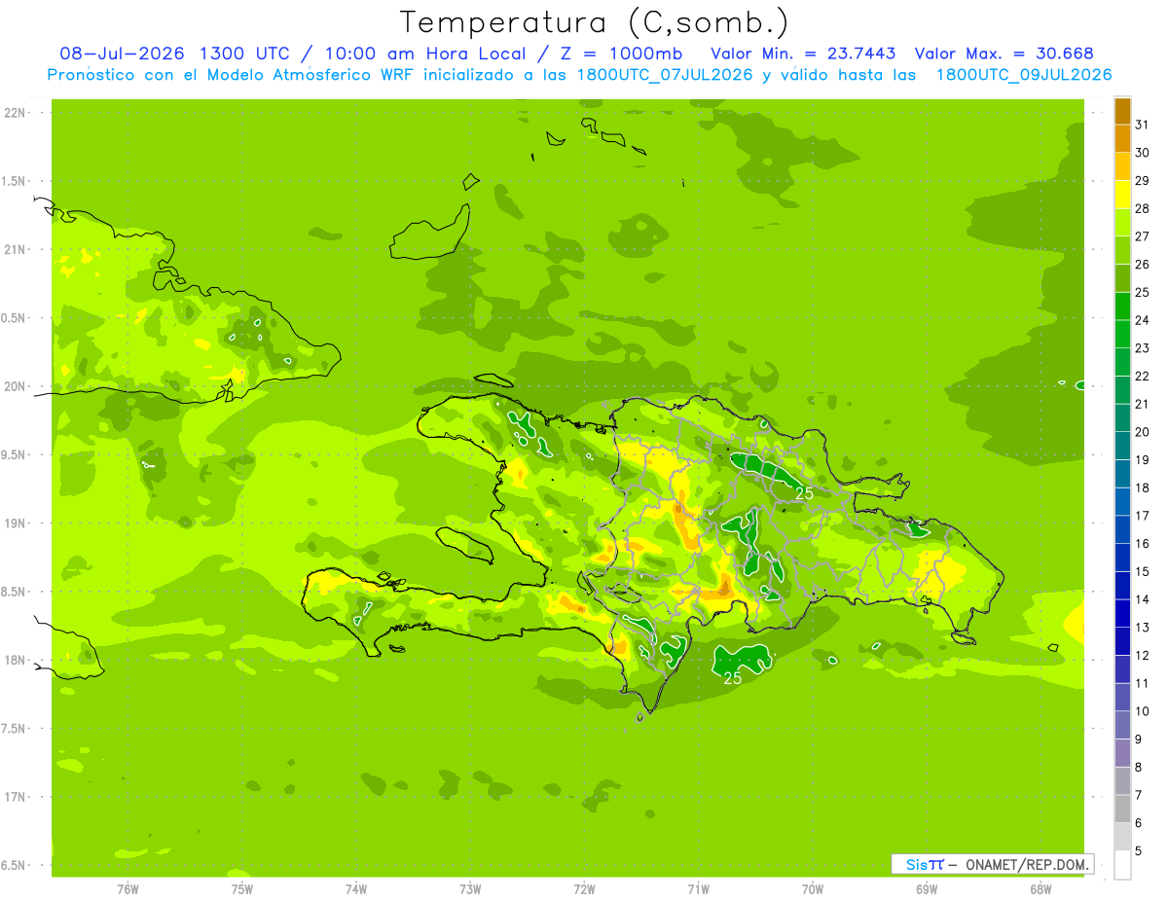The height and width of the screenshot is (902, 1168).
Task: Click the '76W' longitude label
Action: point(128,889)
